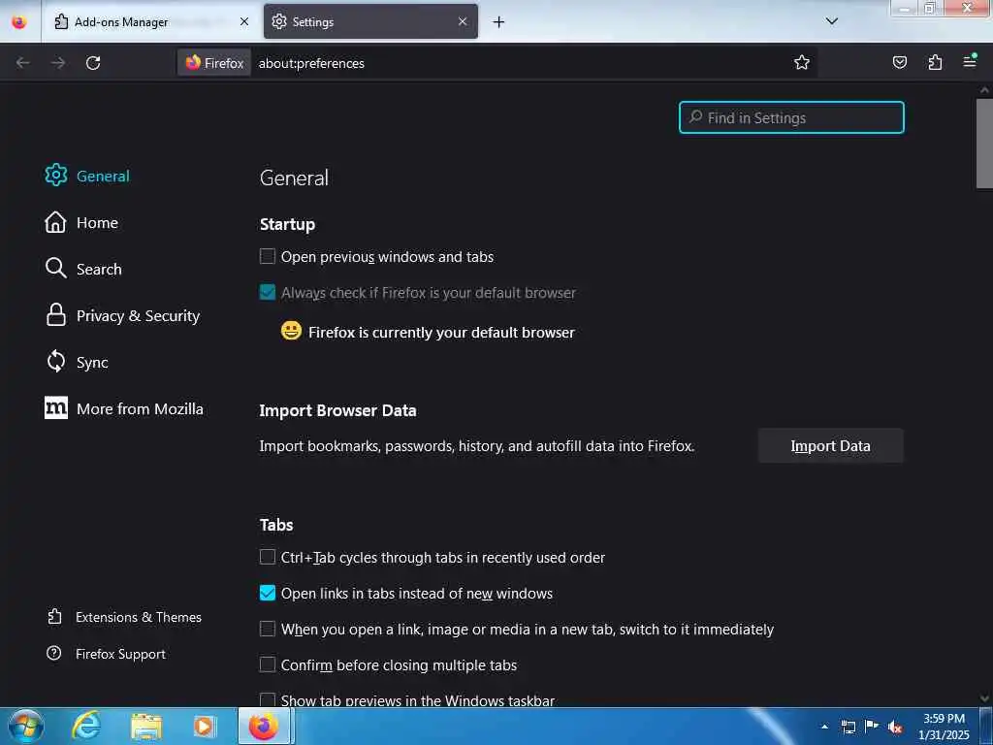Click the Firefox identity box in address bar
This screenshot has height=745, width=993.
click(214, 63)
